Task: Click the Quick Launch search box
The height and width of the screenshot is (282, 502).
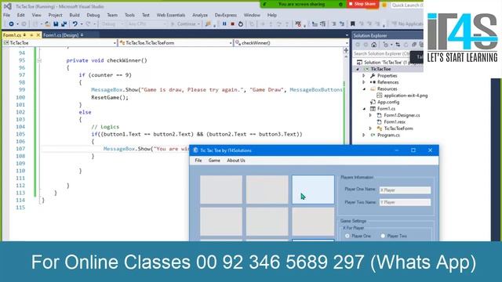Action: coord(407,5)
